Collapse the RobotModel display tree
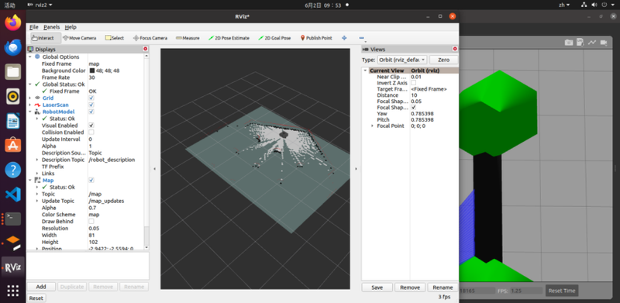The height and width of the screenshot is (303, 620). tap(30, 112)
